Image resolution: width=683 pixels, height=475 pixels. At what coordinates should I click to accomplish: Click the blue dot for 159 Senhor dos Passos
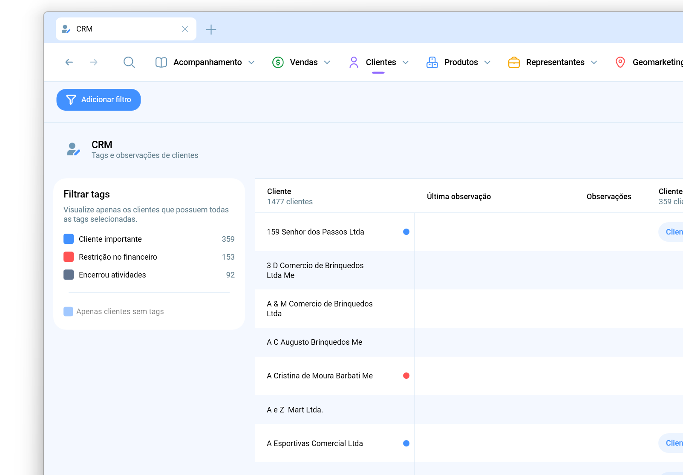click(406, 232)
